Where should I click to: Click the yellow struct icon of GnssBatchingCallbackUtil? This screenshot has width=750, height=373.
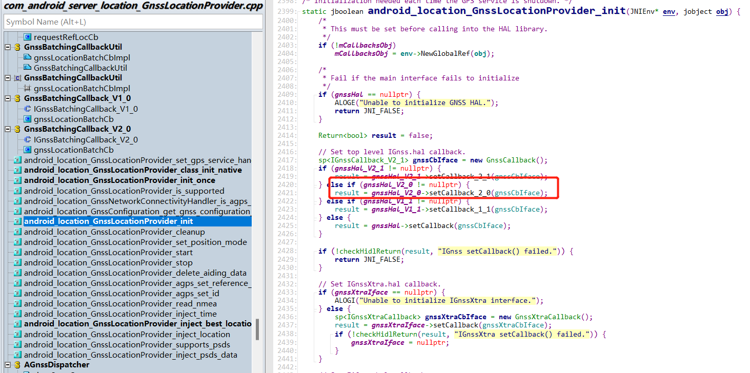[x=17, y=47]
